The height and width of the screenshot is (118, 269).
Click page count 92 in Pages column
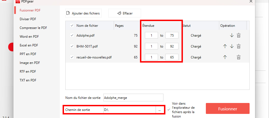[136, 46]
